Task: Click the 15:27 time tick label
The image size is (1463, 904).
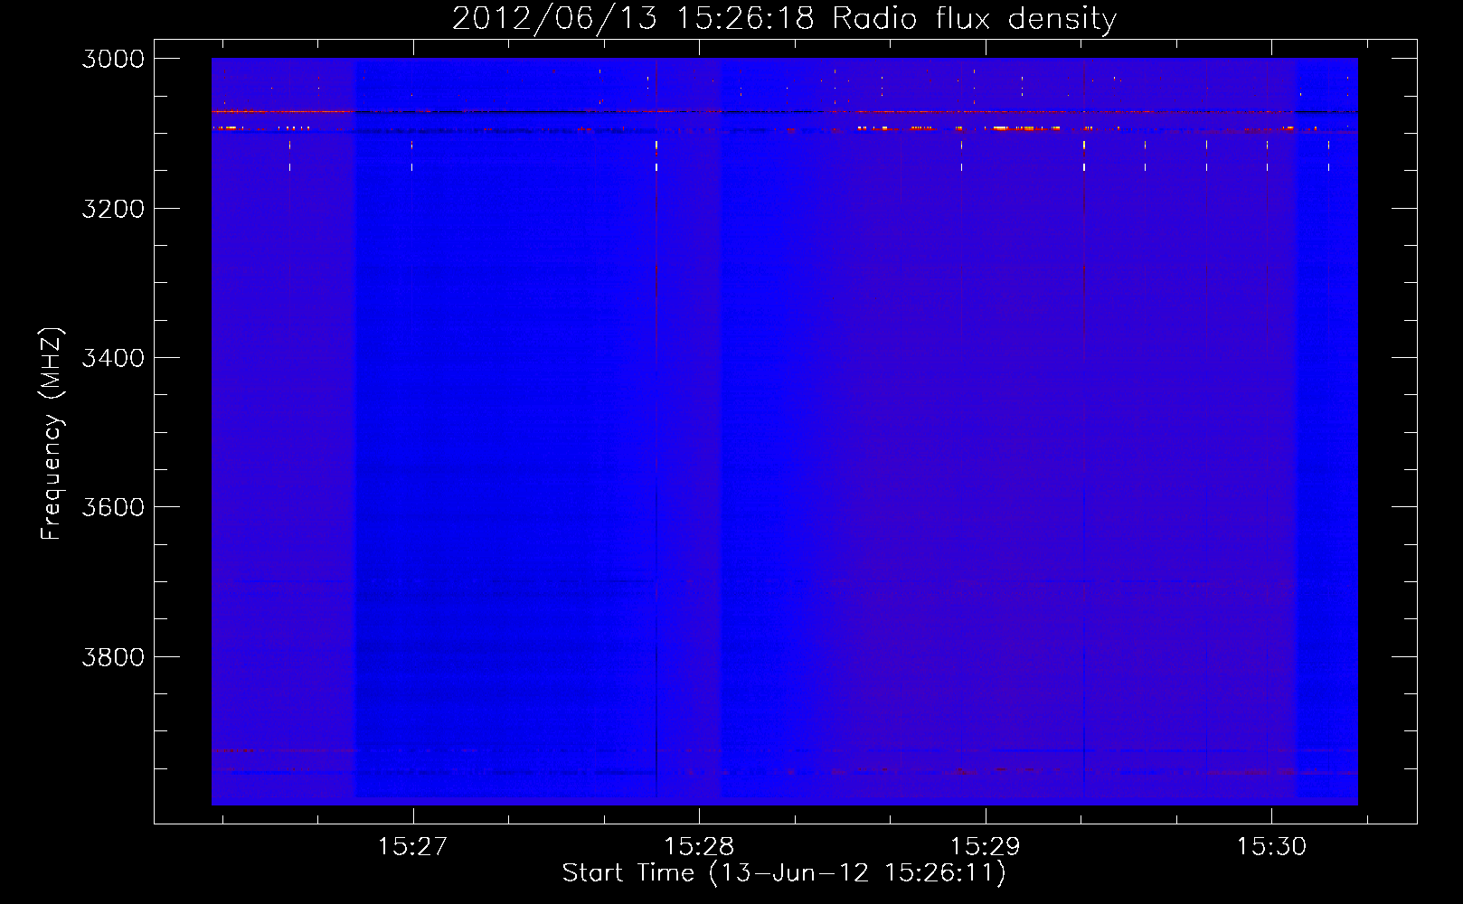Action: (x=412, y=847)
